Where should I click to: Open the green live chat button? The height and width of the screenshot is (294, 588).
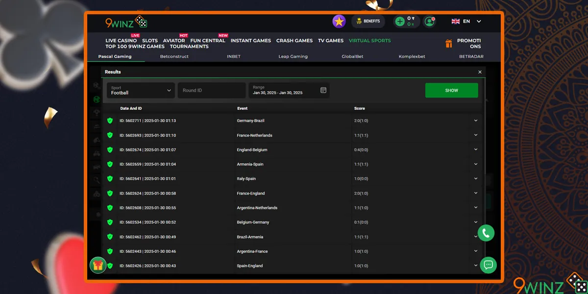point(488,265)
